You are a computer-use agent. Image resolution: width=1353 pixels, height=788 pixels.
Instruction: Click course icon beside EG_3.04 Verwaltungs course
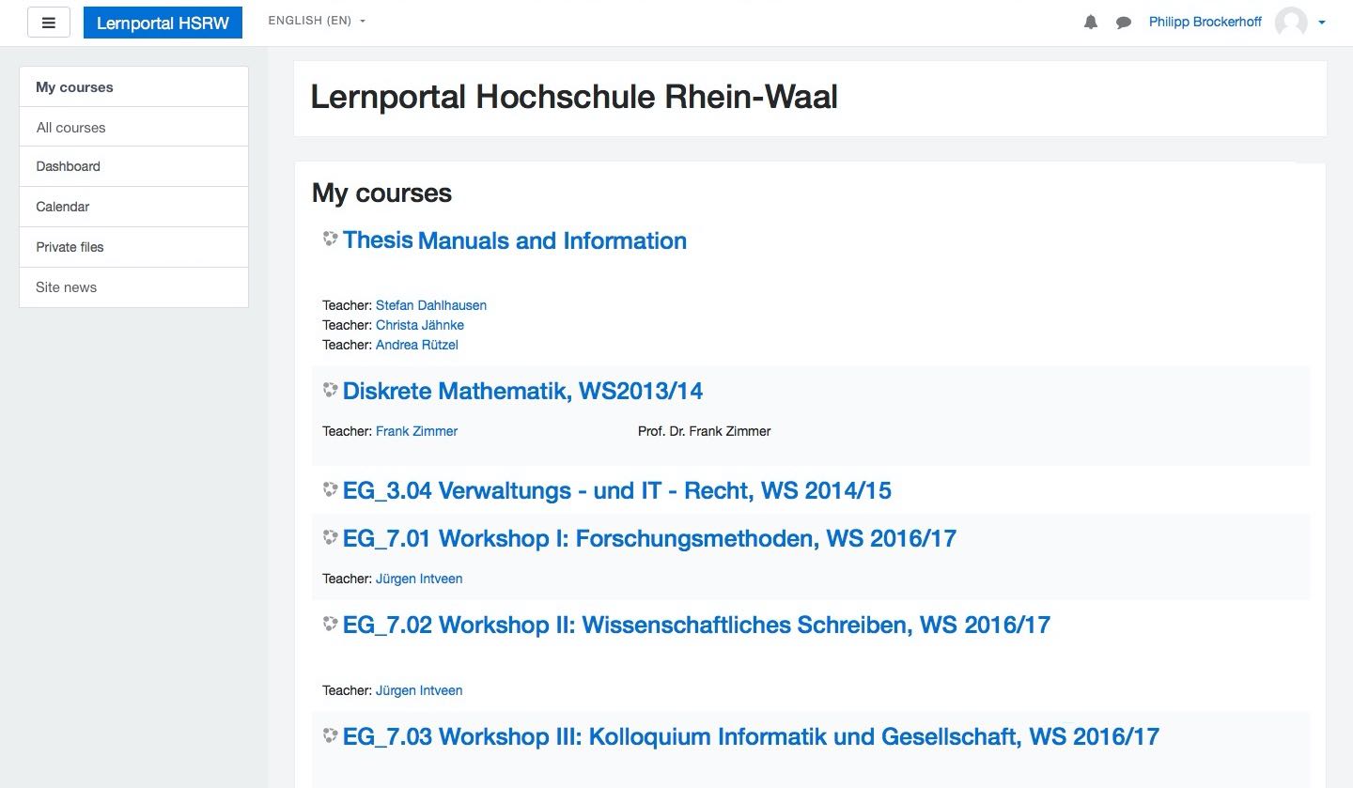click(x=330, y=489)
